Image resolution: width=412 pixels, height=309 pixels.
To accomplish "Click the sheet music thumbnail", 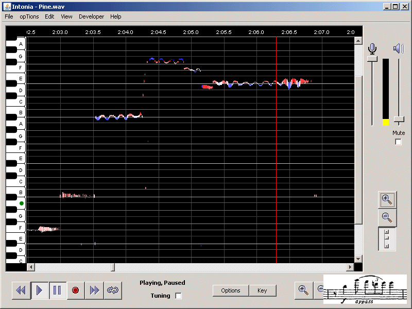I will point(365,289).
